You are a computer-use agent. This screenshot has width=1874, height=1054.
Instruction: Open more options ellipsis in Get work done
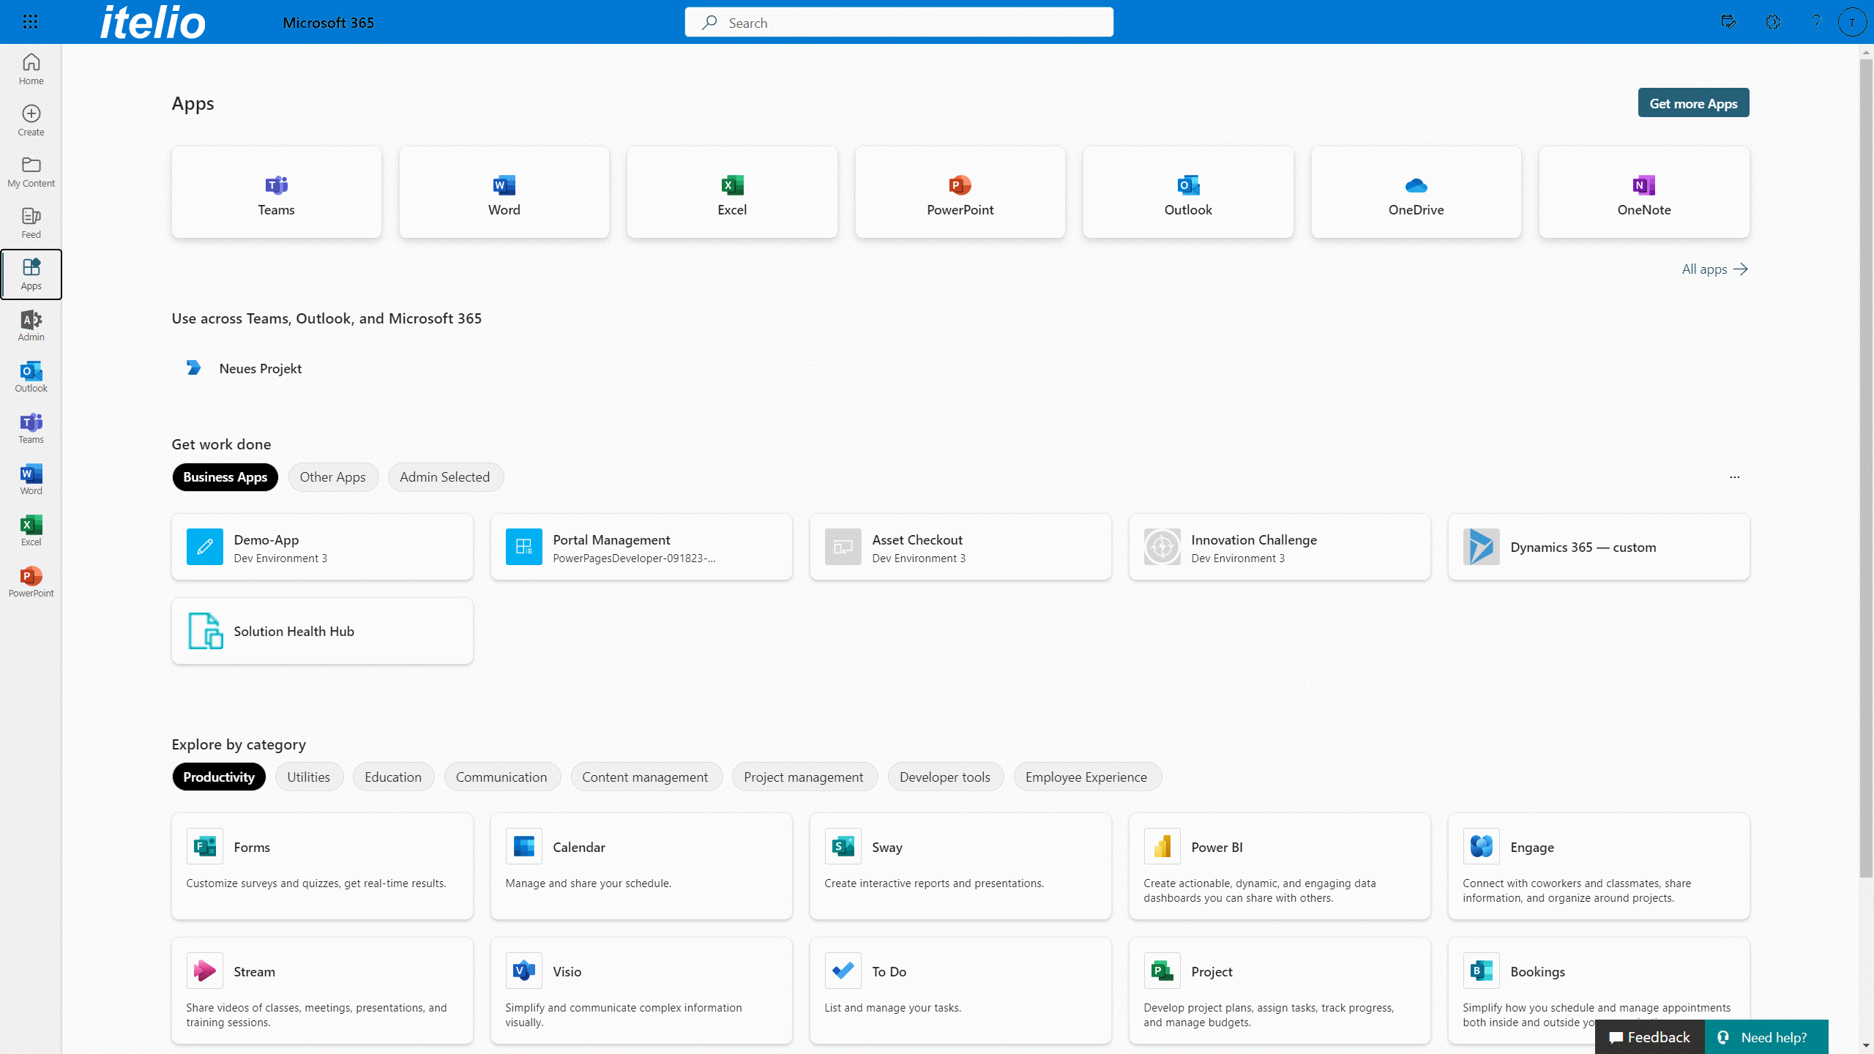1735,477
